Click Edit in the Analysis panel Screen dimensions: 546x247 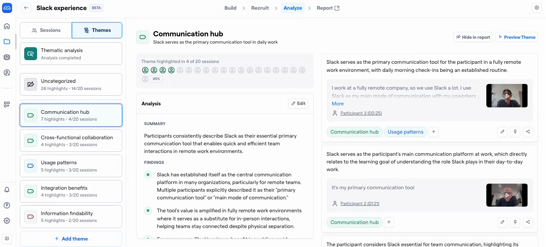[298, 103]
